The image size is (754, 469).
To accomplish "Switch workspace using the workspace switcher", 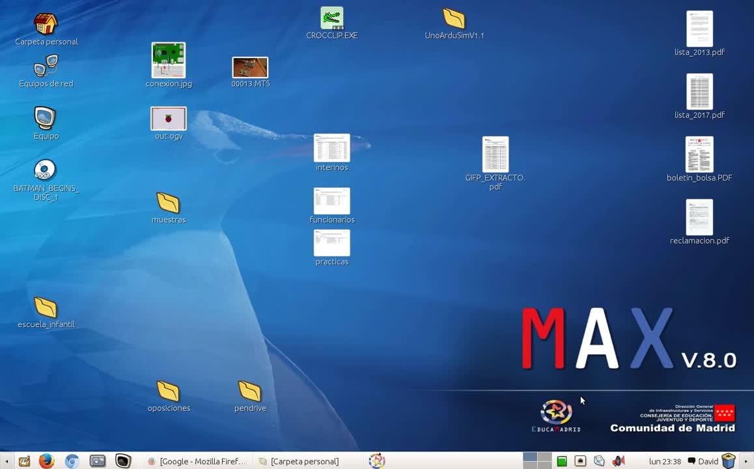I will (x=537, y=461).
